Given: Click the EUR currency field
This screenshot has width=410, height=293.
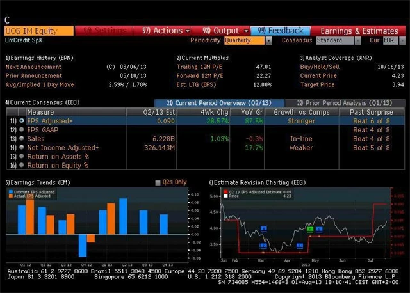Looking at the screenshot, I should point(390,40).
